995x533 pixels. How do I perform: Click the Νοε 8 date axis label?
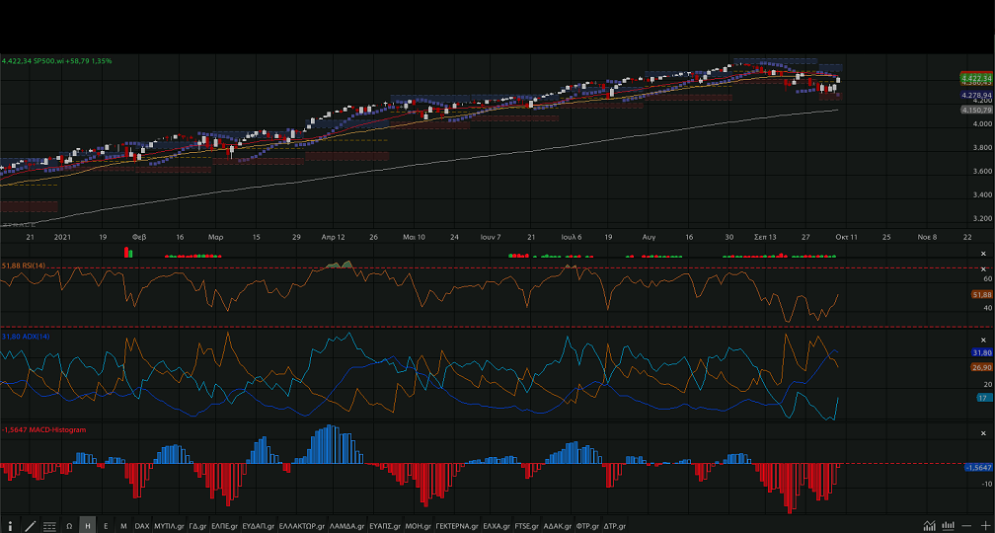(927, 237)
